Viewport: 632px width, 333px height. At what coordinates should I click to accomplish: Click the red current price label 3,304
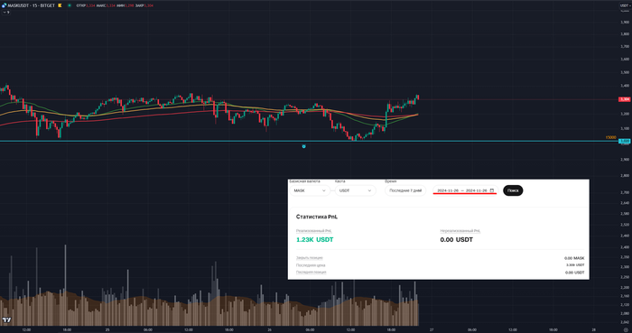[625, 99]
